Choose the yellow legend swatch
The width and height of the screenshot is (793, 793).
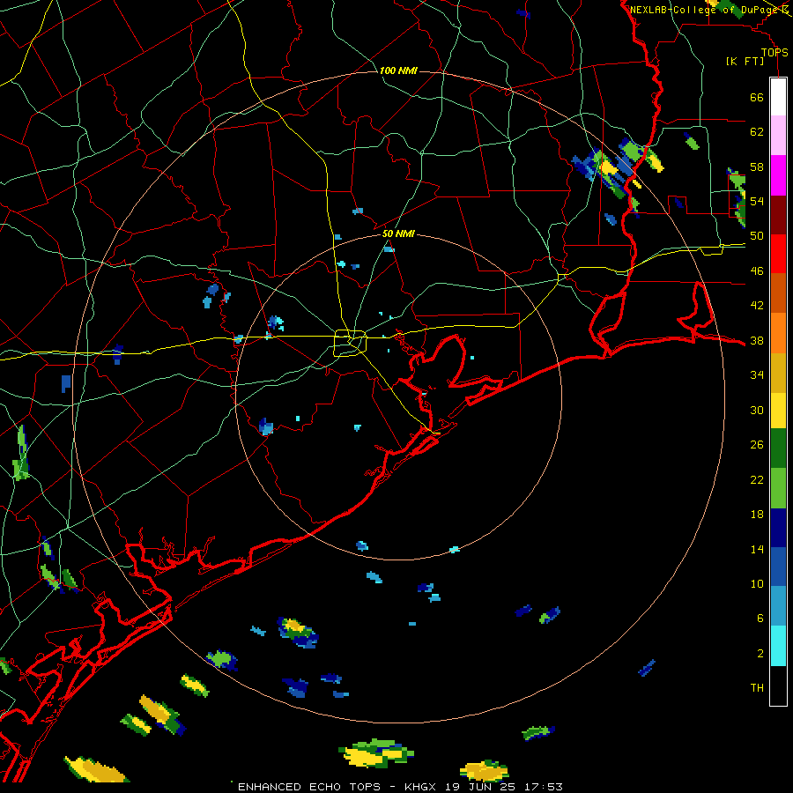778,411
